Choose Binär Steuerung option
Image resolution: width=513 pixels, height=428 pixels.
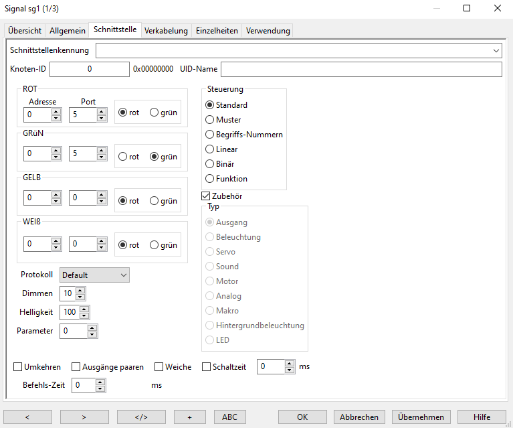point(220,164)
